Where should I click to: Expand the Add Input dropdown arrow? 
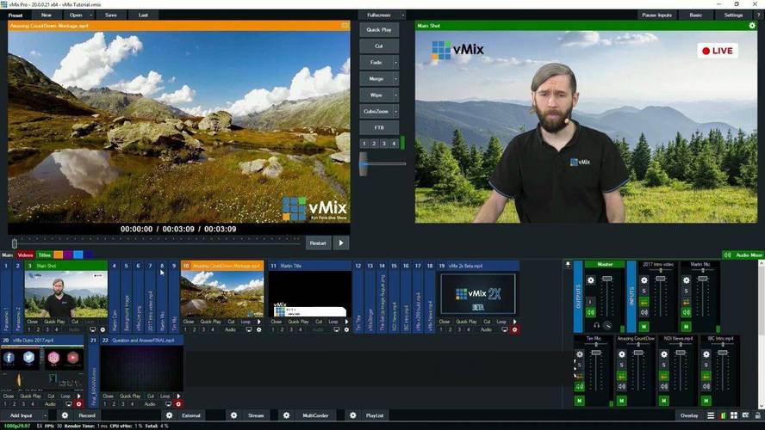(x=46, y=415)
